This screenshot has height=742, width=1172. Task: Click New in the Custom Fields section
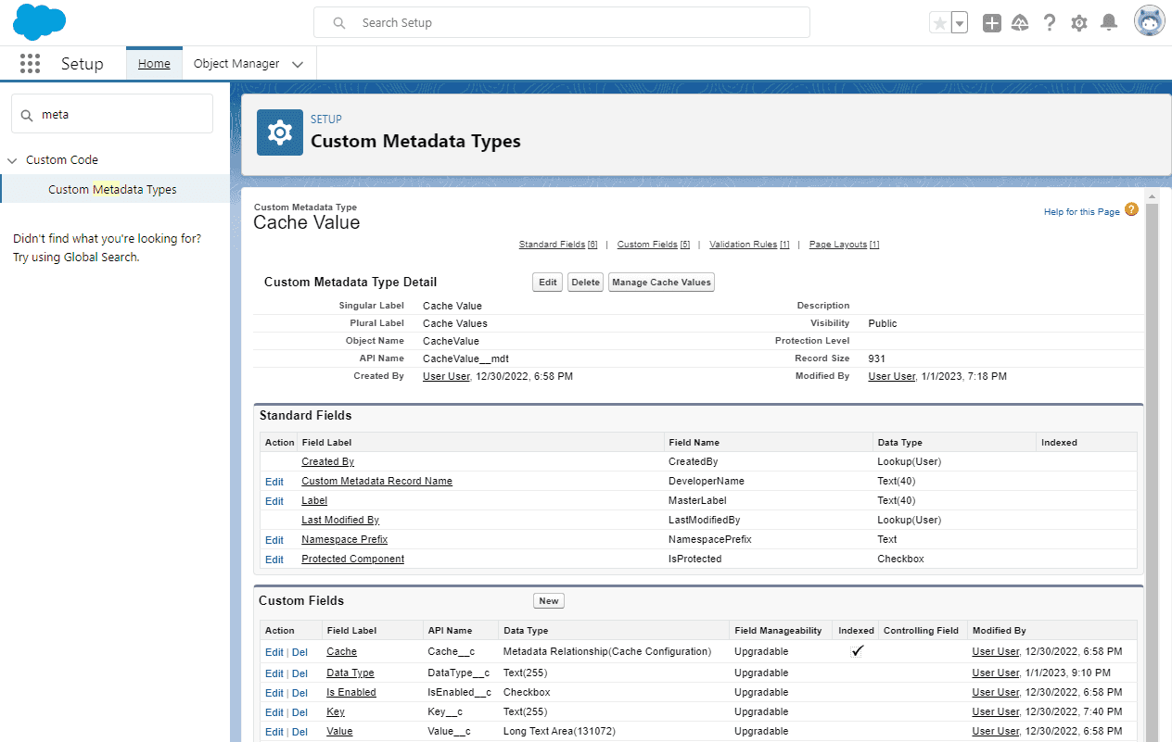[549, 601]
